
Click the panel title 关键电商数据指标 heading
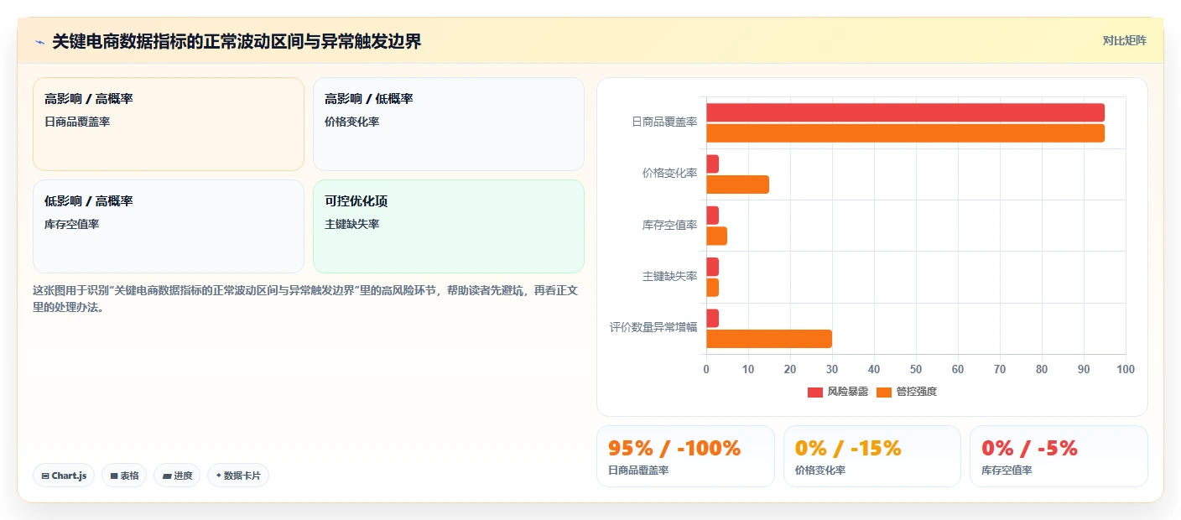point(237,42)
